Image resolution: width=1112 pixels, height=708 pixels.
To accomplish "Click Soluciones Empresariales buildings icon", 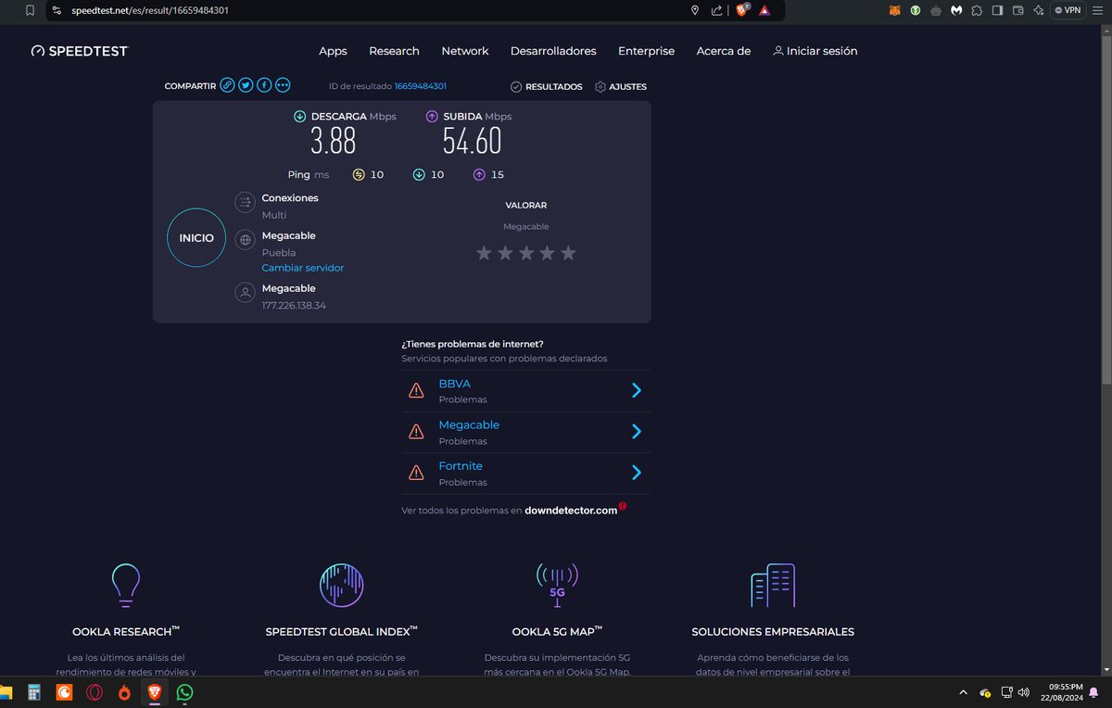I will (x=773, y=585).
